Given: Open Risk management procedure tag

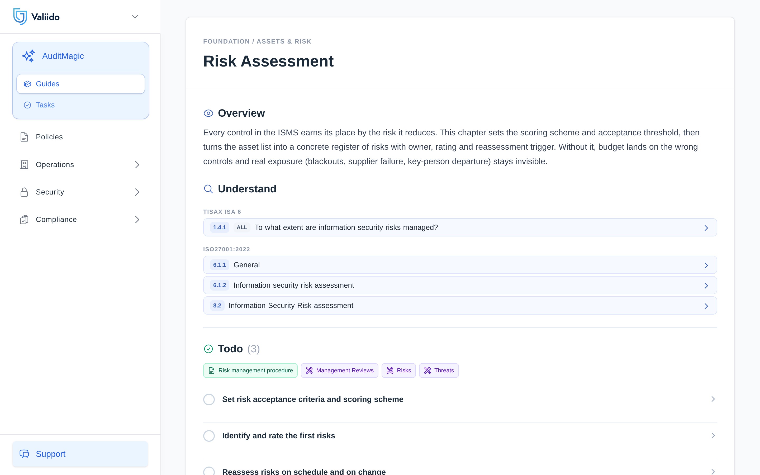Looking at the screenshot, I should 250,370.
